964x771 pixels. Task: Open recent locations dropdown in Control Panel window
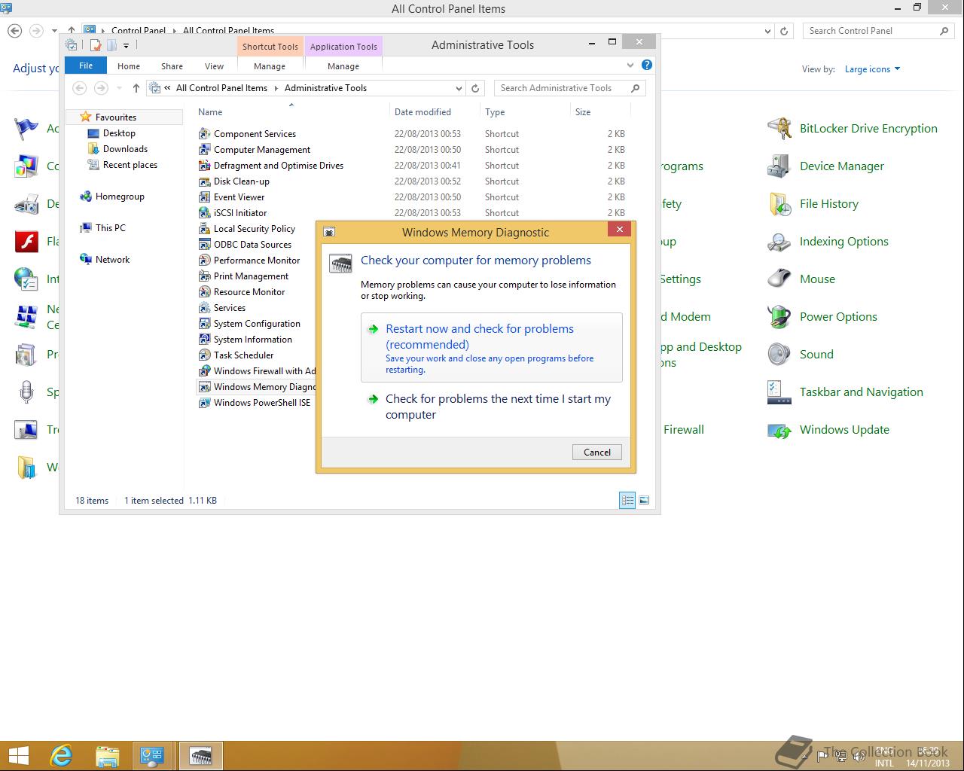(54, 31)
